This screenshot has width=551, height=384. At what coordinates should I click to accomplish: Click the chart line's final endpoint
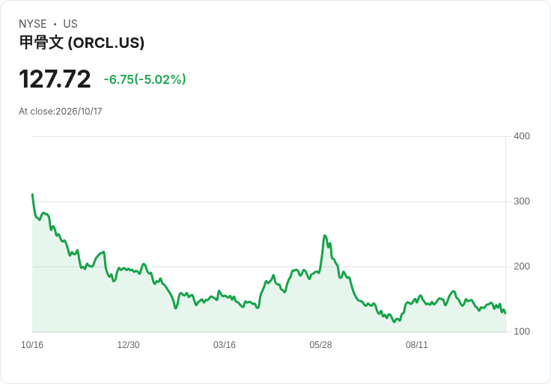[x=505, y=313]
